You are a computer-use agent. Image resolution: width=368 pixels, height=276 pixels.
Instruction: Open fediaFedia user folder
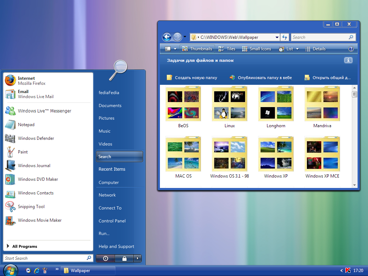tap(109, 92)
